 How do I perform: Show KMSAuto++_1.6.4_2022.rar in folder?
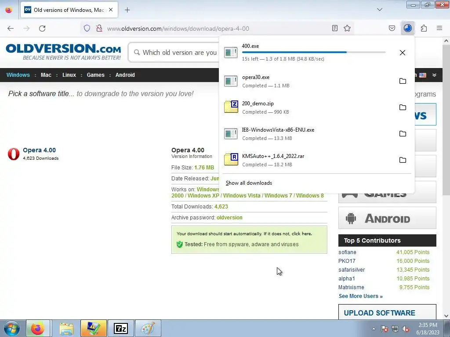(403, 160)
